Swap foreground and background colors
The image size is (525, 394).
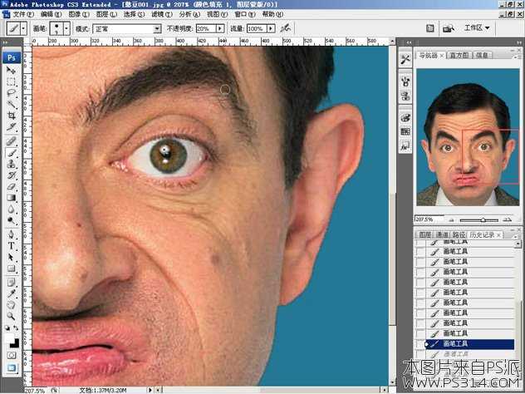pyautogui.click(x=16, y=328)
